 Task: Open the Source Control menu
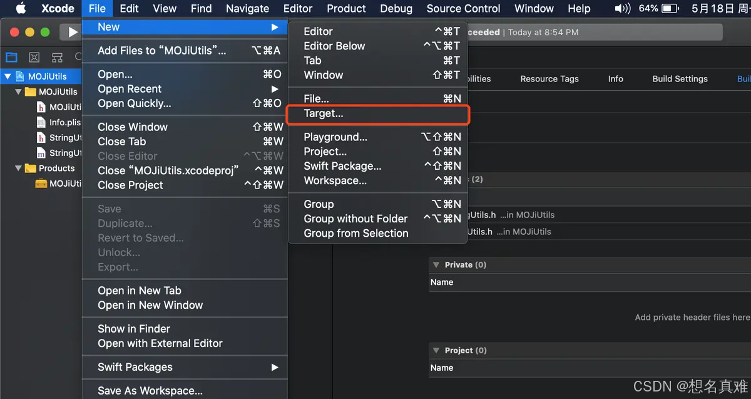pyautogui.click(x=463, y=8)
